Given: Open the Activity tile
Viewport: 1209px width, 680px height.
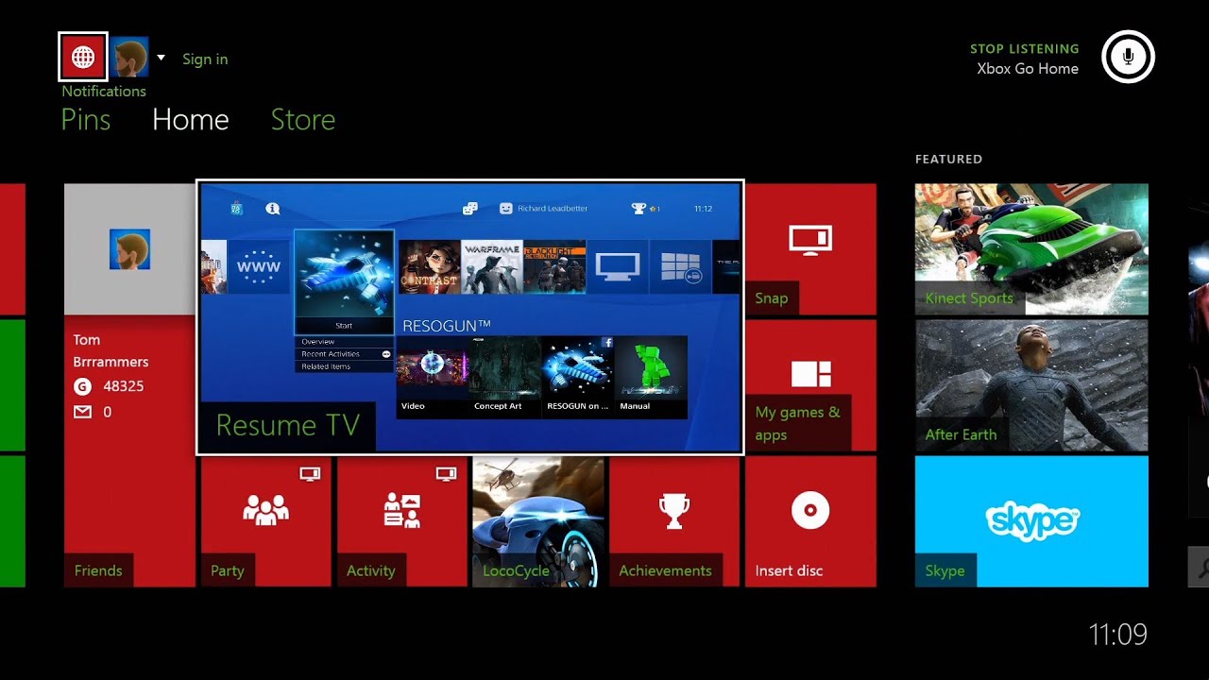Looking at the screenshot, I should [401, 521].
